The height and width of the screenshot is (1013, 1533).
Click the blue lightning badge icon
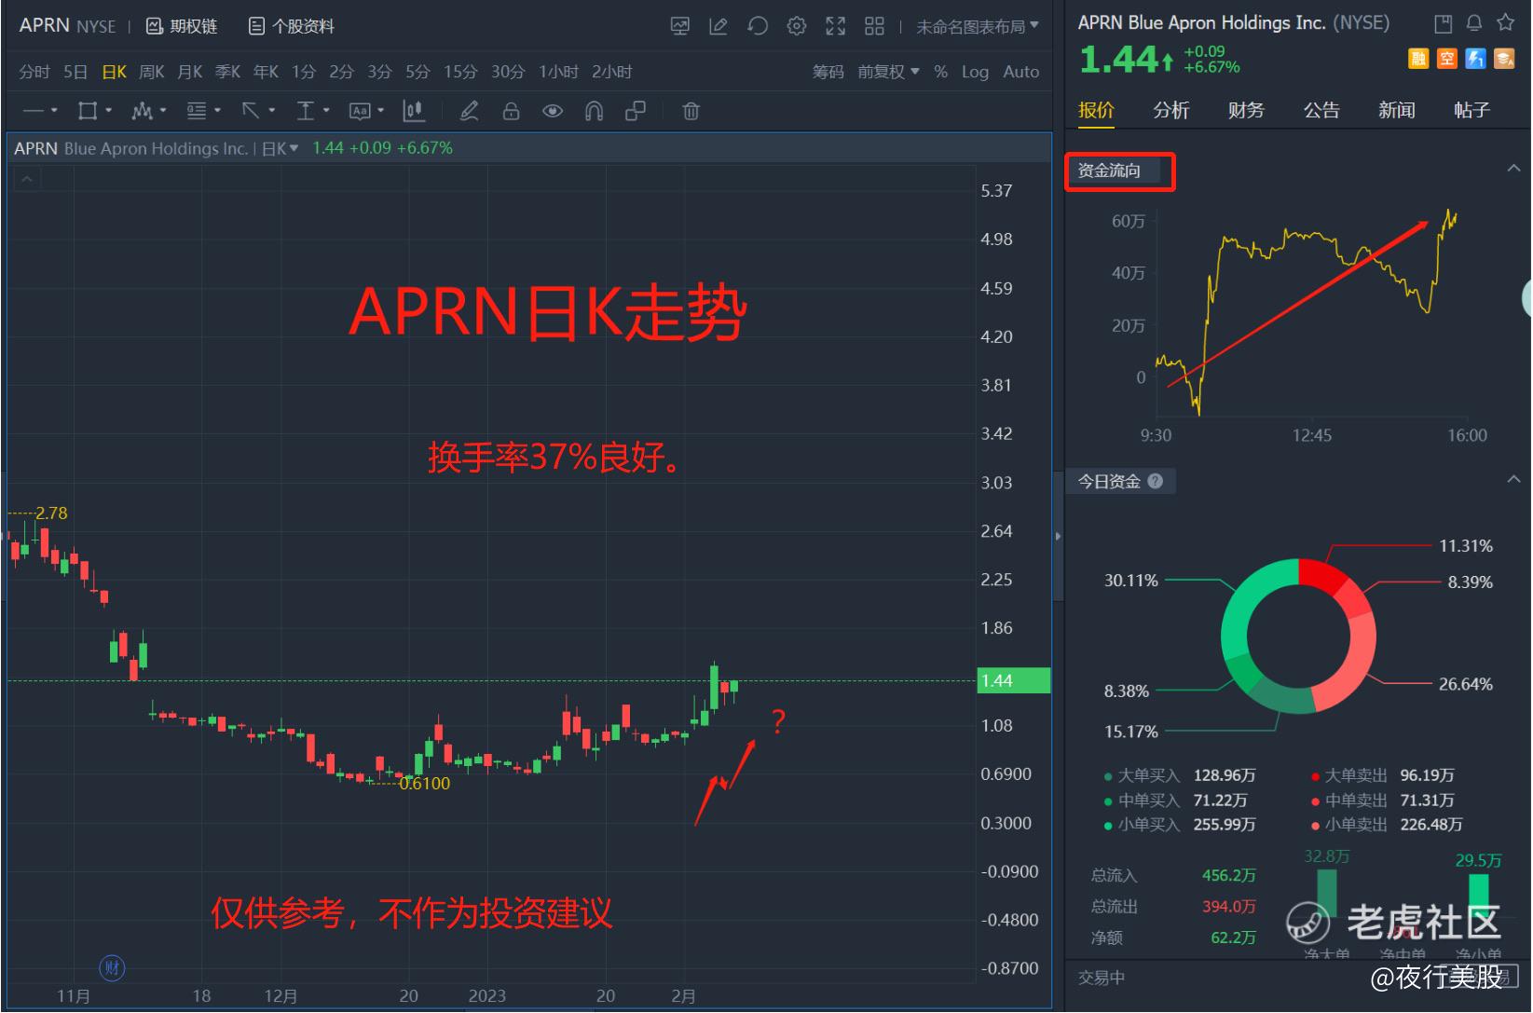click(1475, 59)
